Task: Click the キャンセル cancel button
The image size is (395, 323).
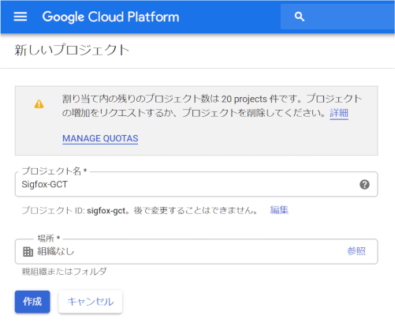Action: tap(91, 302)
